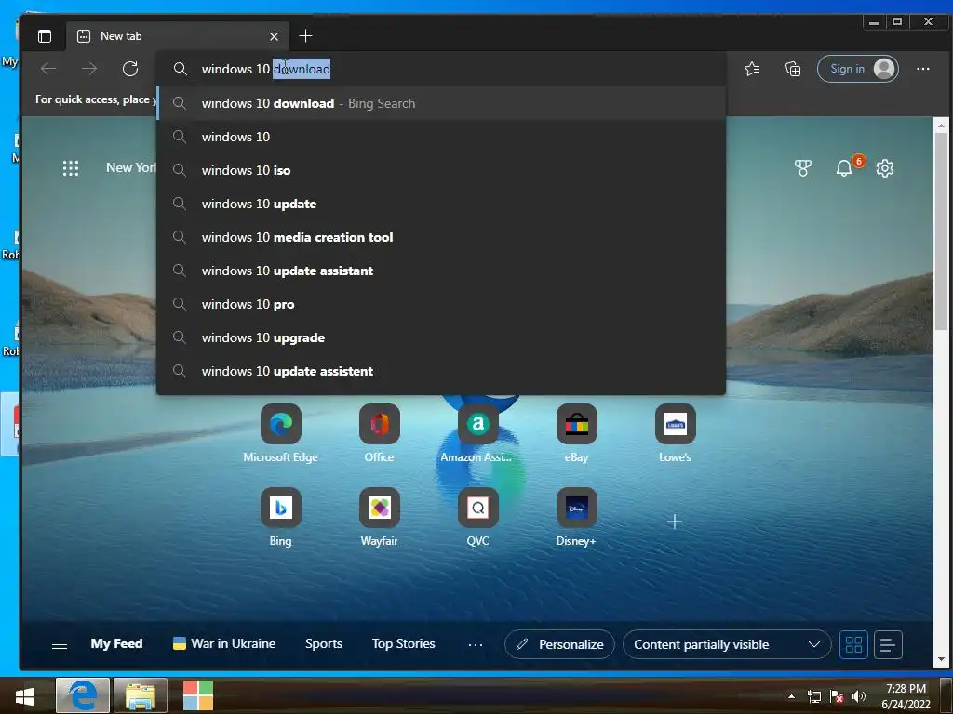Image resolution: width=953 pixels, height=714 pixels.
Task: Refresh the page
Action: coord(130,69)
